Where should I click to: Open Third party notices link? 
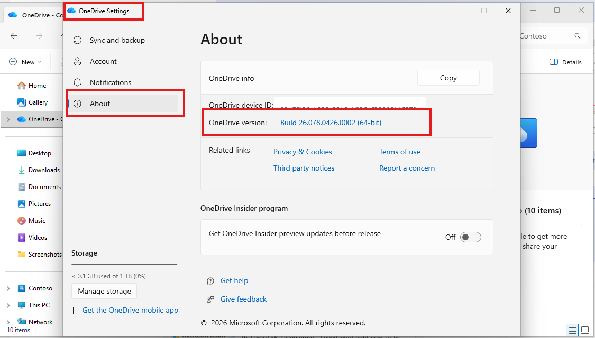tap(304, 168)
